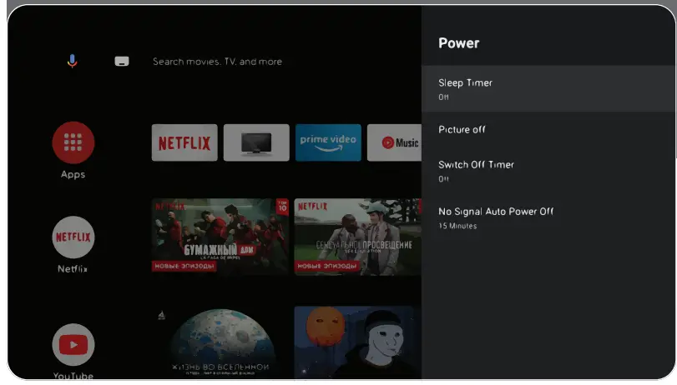677x385 pixels.
Task: Open the Netflix app tile
Action: (x=184, y=142)
